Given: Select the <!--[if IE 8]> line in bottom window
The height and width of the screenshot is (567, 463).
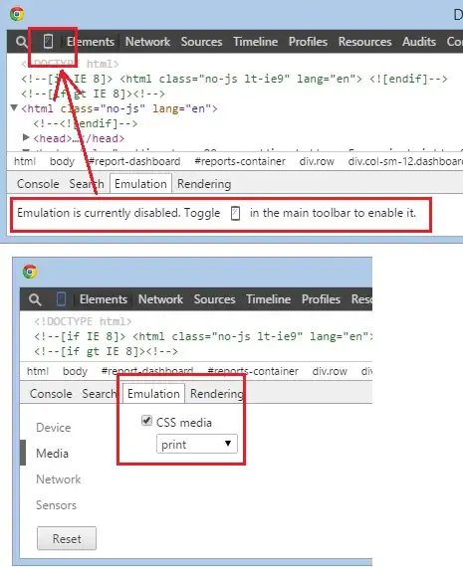Looking at the screenshot, I should pyautogui.click(x=203, y=336).
